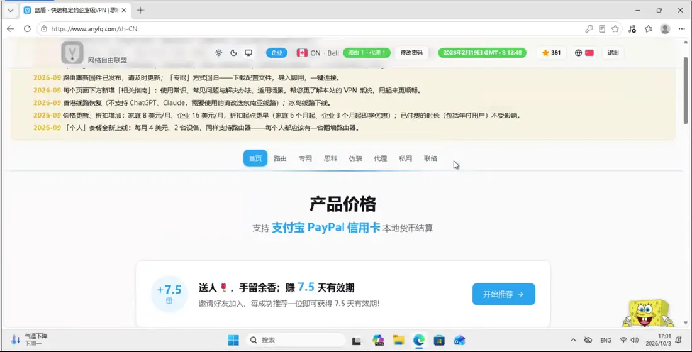Click the gift +7.5 referral icon

[169, 294]
